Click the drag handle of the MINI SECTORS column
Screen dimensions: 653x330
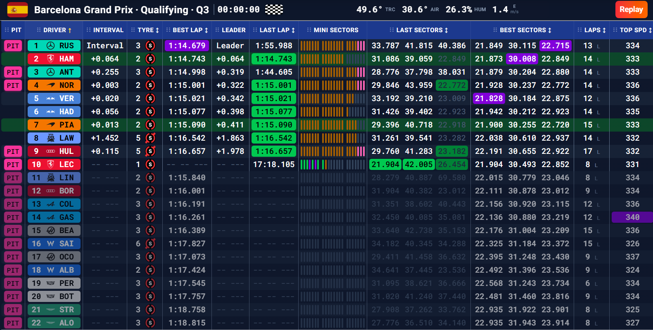point(309,30)
